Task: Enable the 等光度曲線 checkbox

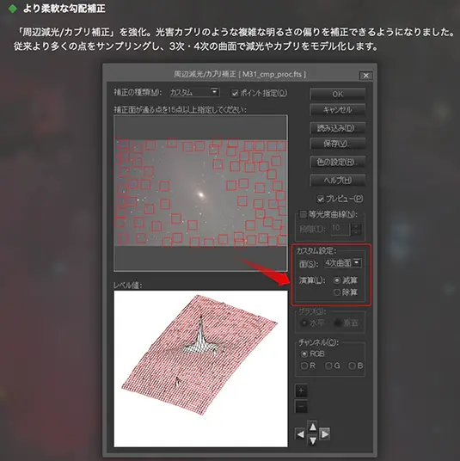Action: 303,214
